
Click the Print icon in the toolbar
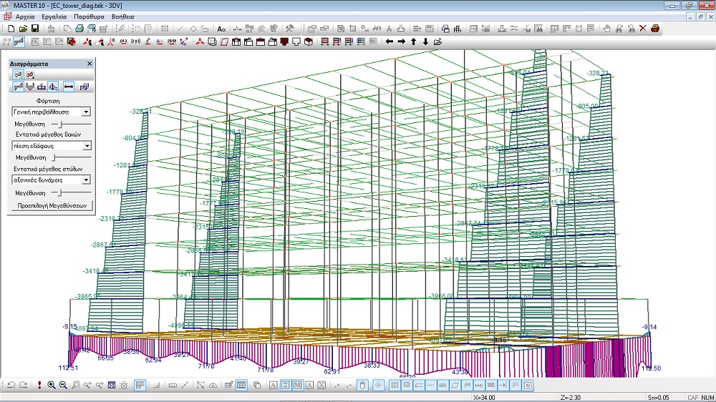tap(79, 29)
